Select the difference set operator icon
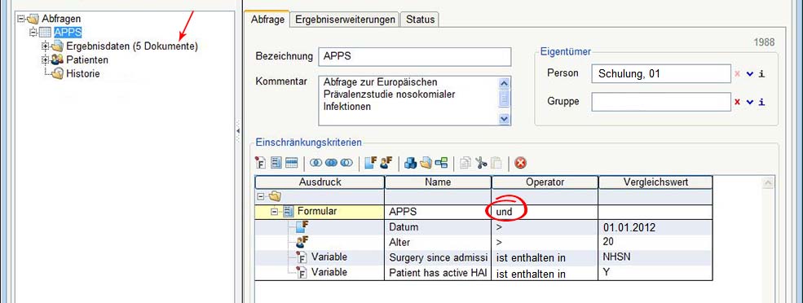The image size is (803, 303). 346,163
